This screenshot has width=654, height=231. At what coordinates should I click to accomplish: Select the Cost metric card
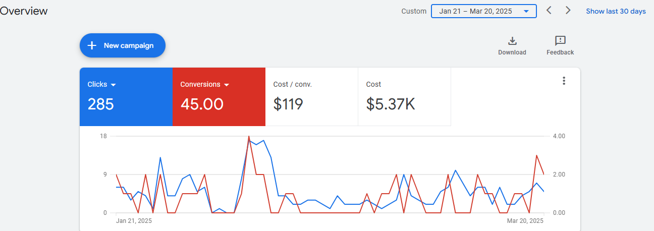tap(404, 96)
